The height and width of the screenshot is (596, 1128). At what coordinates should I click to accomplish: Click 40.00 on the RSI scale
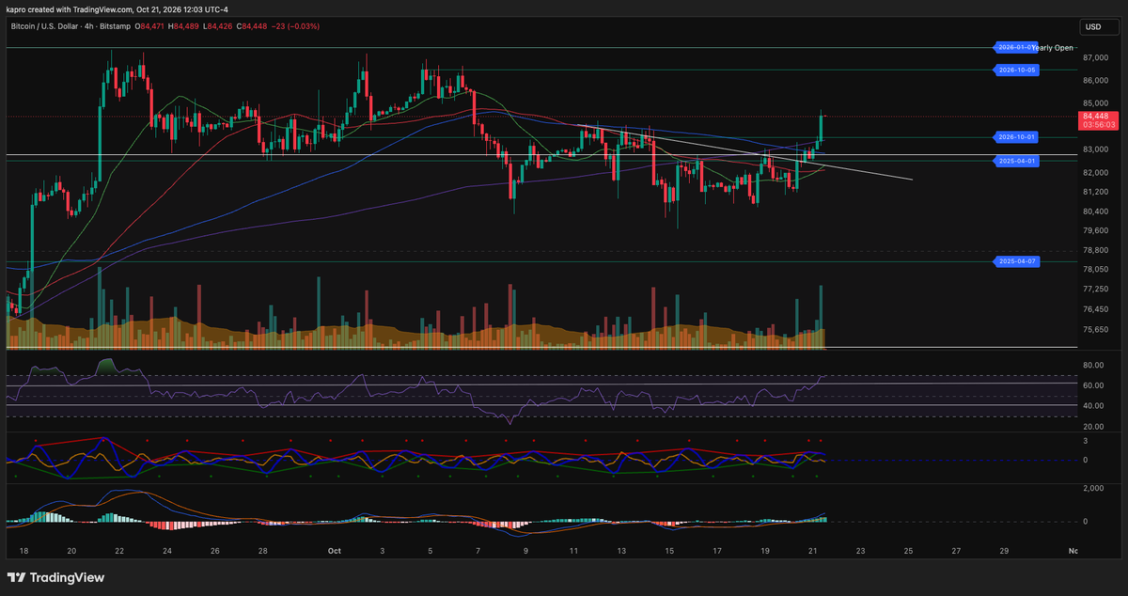1093,406
